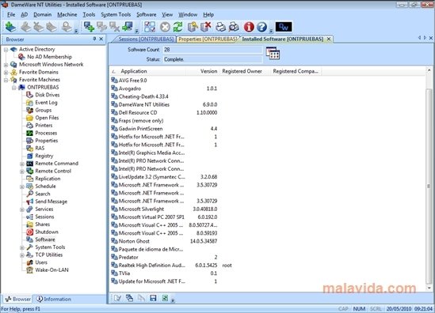Click the red information icon
Viewport: 435px width, 313px height.
click(x=249, y=27)
